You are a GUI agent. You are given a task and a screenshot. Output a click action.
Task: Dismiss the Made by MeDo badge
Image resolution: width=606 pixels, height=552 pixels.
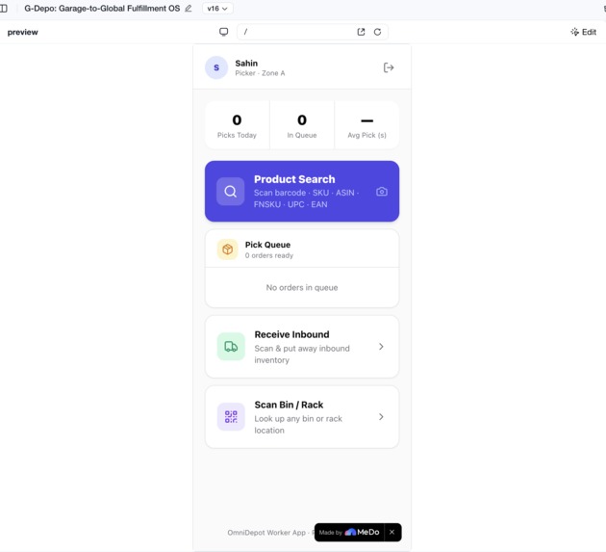[x=391, y=533]
